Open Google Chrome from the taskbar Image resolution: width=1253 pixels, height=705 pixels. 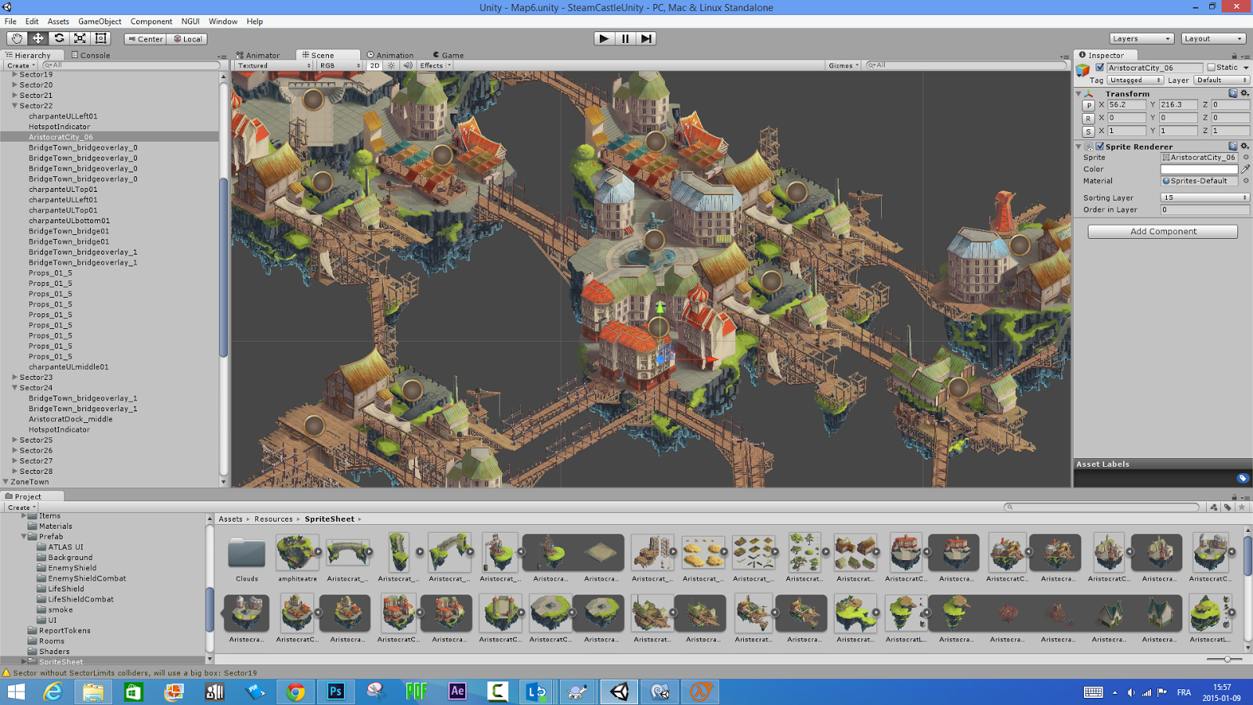pyautogui.click(x=295, y=692)
